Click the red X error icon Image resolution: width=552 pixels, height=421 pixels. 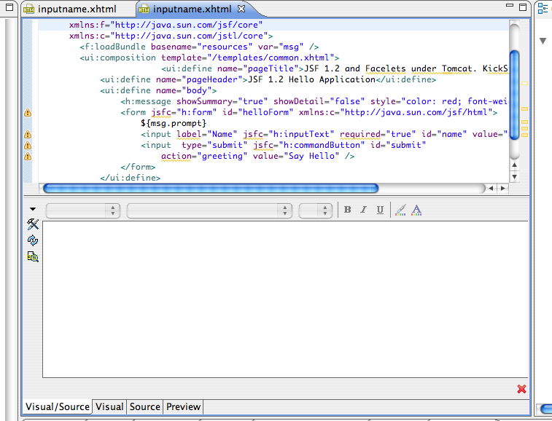(x=521, y=389)
